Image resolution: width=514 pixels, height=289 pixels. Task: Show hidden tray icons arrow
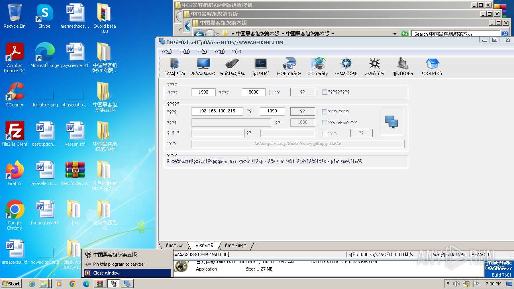point(448,284)
